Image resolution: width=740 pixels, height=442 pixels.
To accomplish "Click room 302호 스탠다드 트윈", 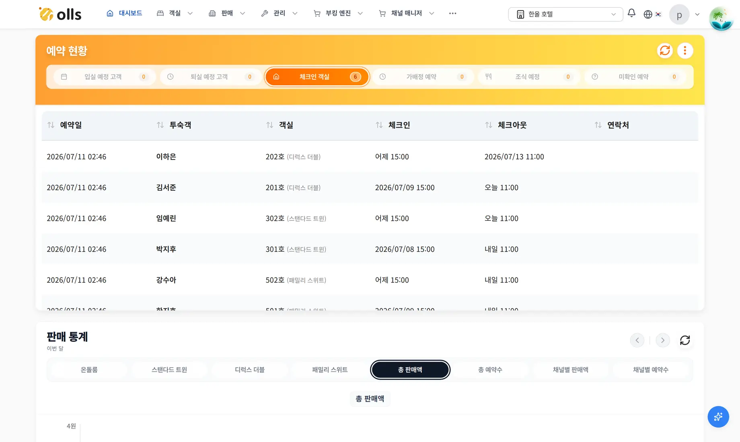I will 296,218.
